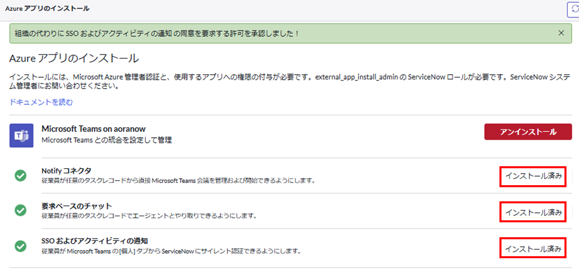The height and width of the screenshot is (278, 579).
Task: Click the Notify コネクタ description text
Action: [x=178, y=181]
